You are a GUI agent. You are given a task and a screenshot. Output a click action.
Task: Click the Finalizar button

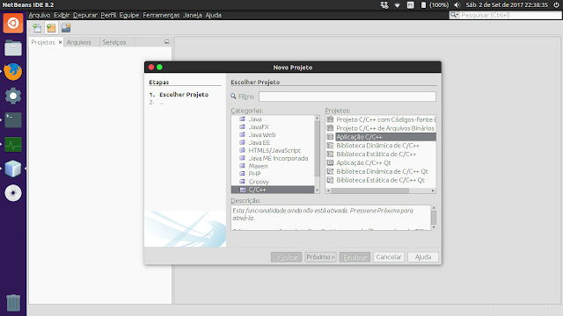click(x=355, y=257)
